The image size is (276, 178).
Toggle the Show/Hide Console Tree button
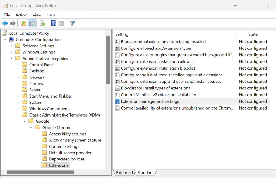pos(32,23)
